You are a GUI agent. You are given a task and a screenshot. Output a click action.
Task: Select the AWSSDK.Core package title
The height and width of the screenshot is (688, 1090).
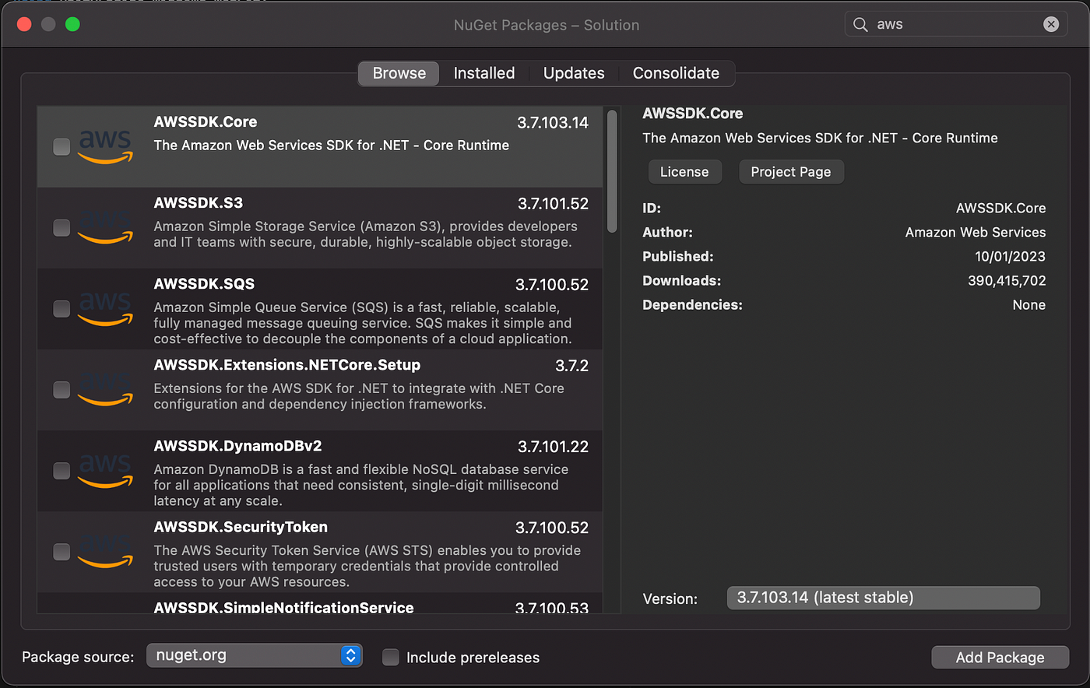click(206, 122)
